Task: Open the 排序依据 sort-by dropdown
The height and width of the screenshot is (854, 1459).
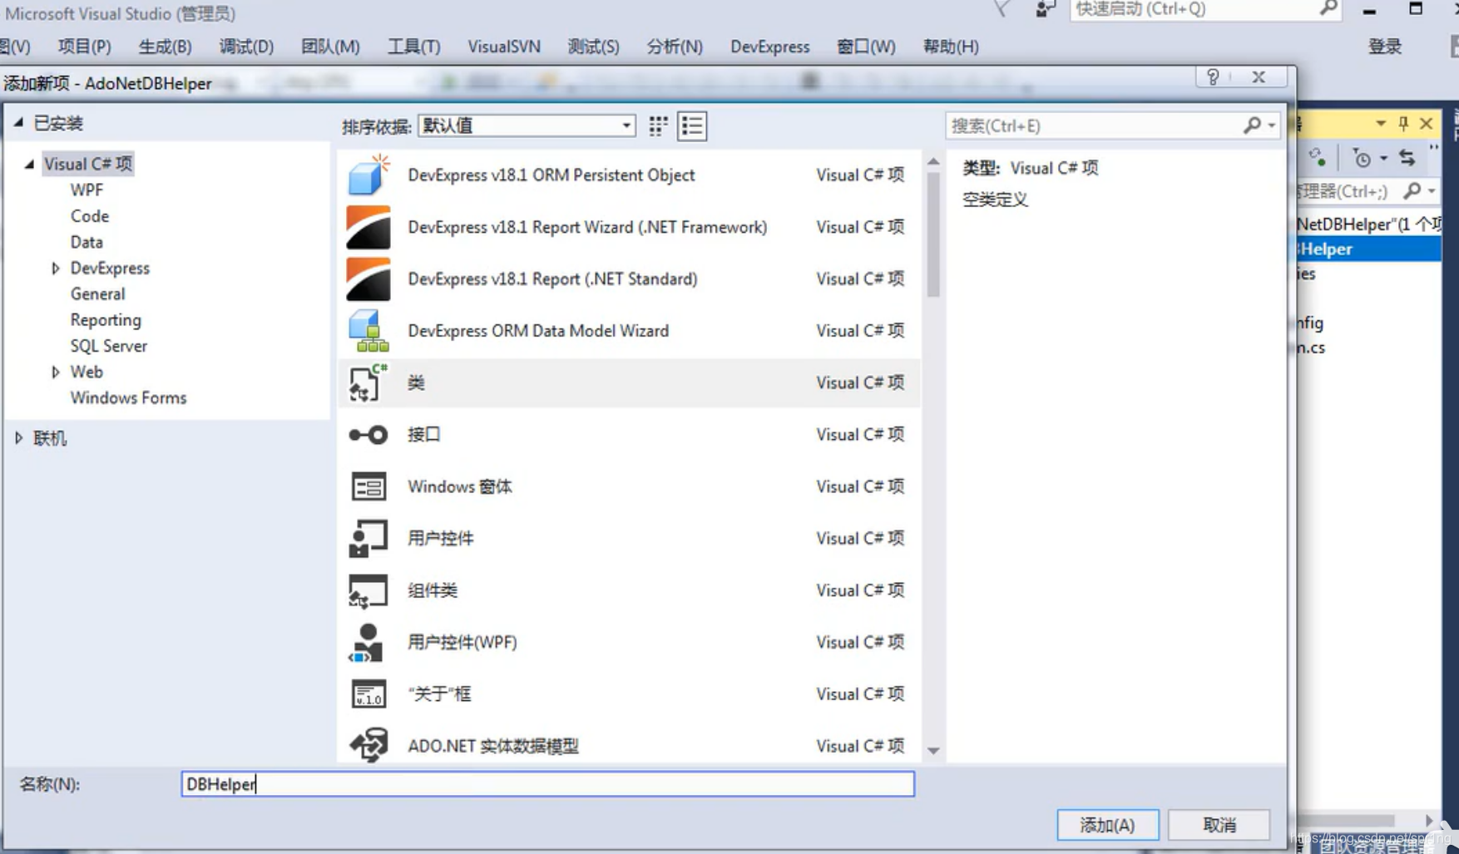Action: click(527, 126)
